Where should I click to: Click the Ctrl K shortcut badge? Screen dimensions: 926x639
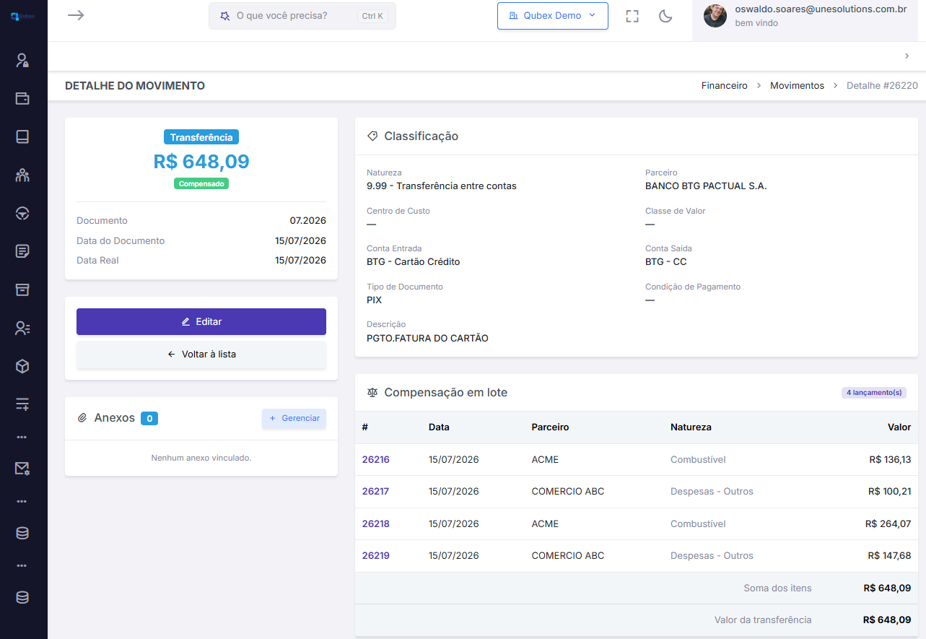[x=371, y=16]
